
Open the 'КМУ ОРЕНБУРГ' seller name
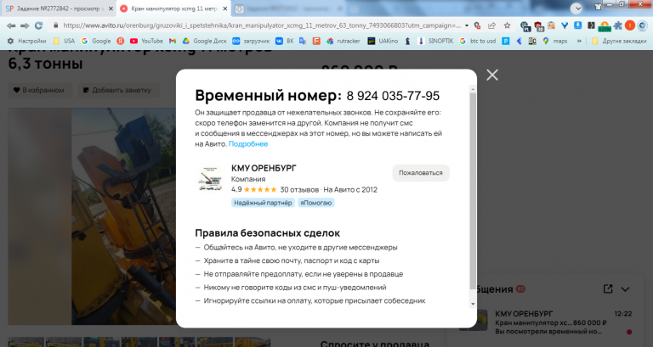(x=264, y=168)
